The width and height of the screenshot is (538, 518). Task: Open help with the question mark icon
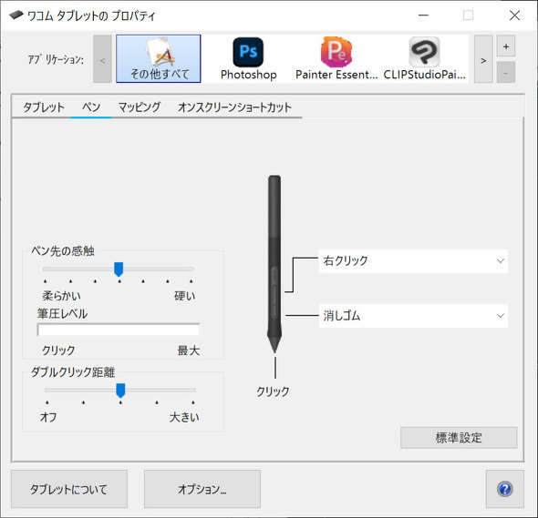coord(505,489)
